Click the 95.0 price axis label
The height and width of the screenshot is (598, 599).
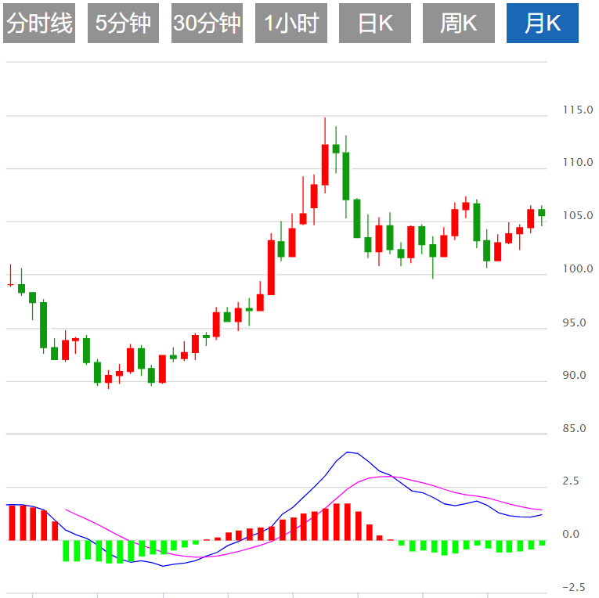[574, 322]
